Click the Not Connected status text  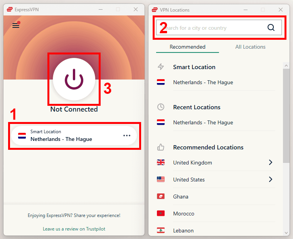(x=74, y=109)
